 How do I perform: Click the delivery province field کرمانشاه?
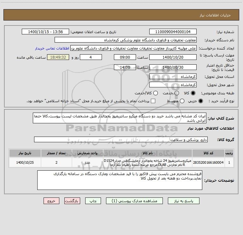(x=173, y=77)
